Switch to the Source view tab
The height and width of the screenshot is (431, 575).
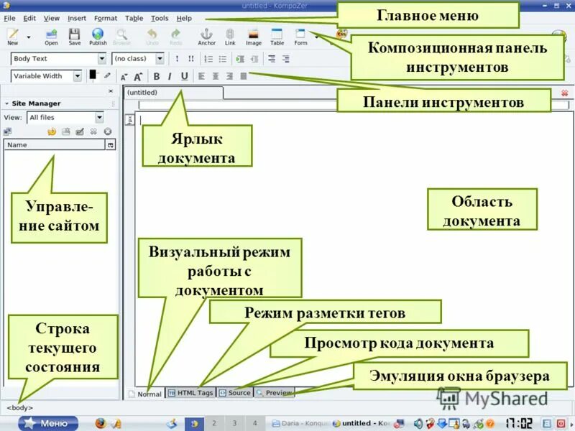[x=235, y=393]
